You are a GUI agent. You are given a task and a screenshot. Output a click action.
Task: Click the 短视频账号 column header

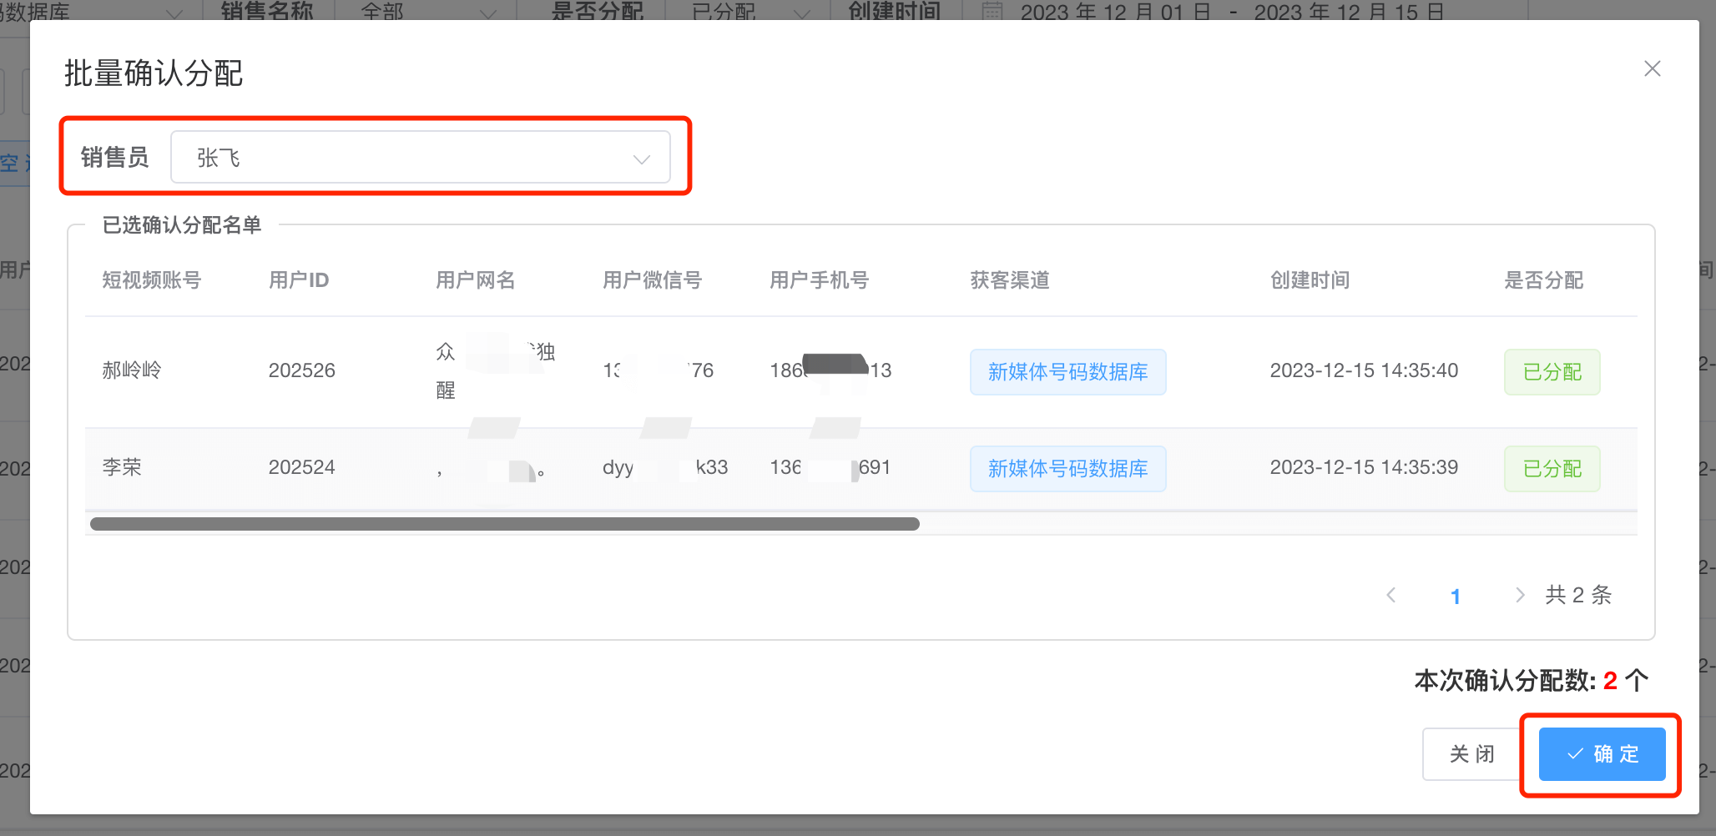click(152, 280)
